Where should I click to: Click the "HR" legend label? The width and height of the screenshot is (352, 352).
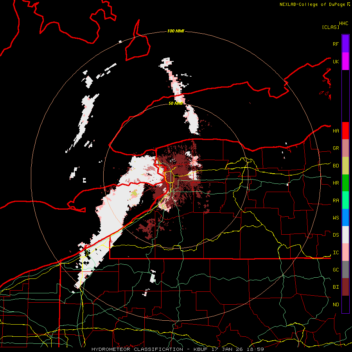[x=336, y=183]
